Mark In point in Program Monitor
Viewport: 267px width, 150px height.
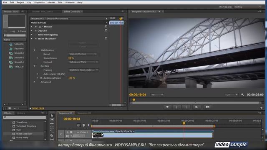(x=177, y=107)
